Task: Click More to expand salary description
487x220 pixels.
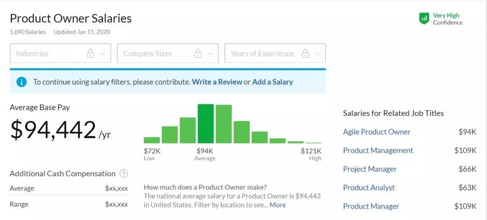Action: pyautogui.click(x=278, y=205)
